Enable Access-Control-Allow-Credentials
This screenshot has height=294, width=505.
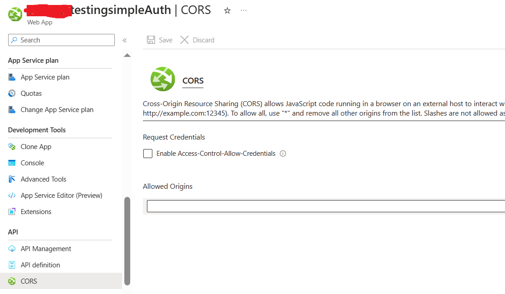148,154
